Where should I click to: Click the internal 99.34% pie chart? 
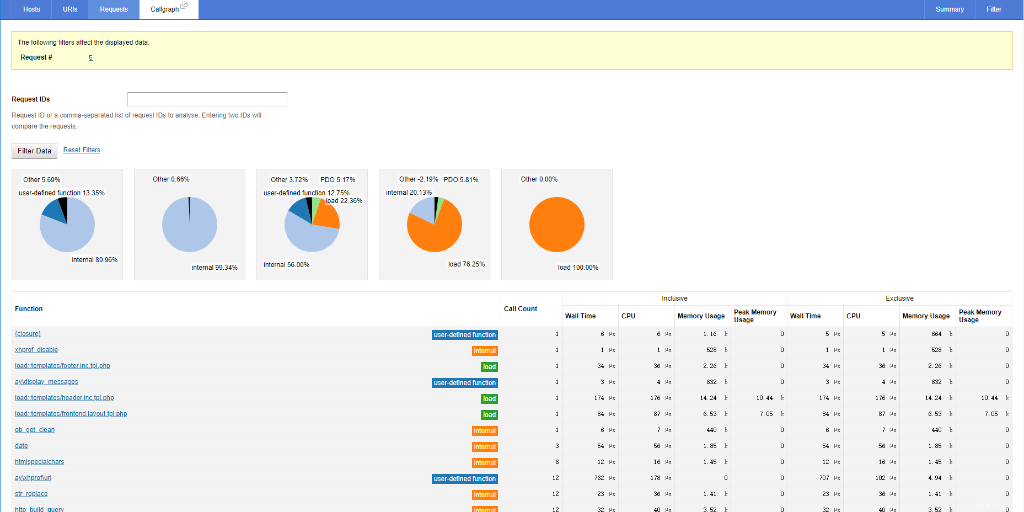(x=189, y=225)
